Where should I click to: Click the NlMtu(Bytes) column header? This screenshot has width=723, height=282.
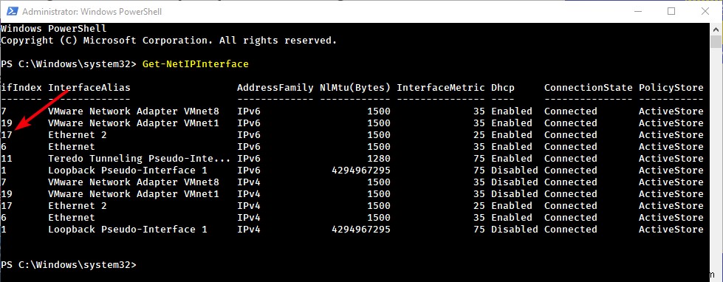pos(355,88)
